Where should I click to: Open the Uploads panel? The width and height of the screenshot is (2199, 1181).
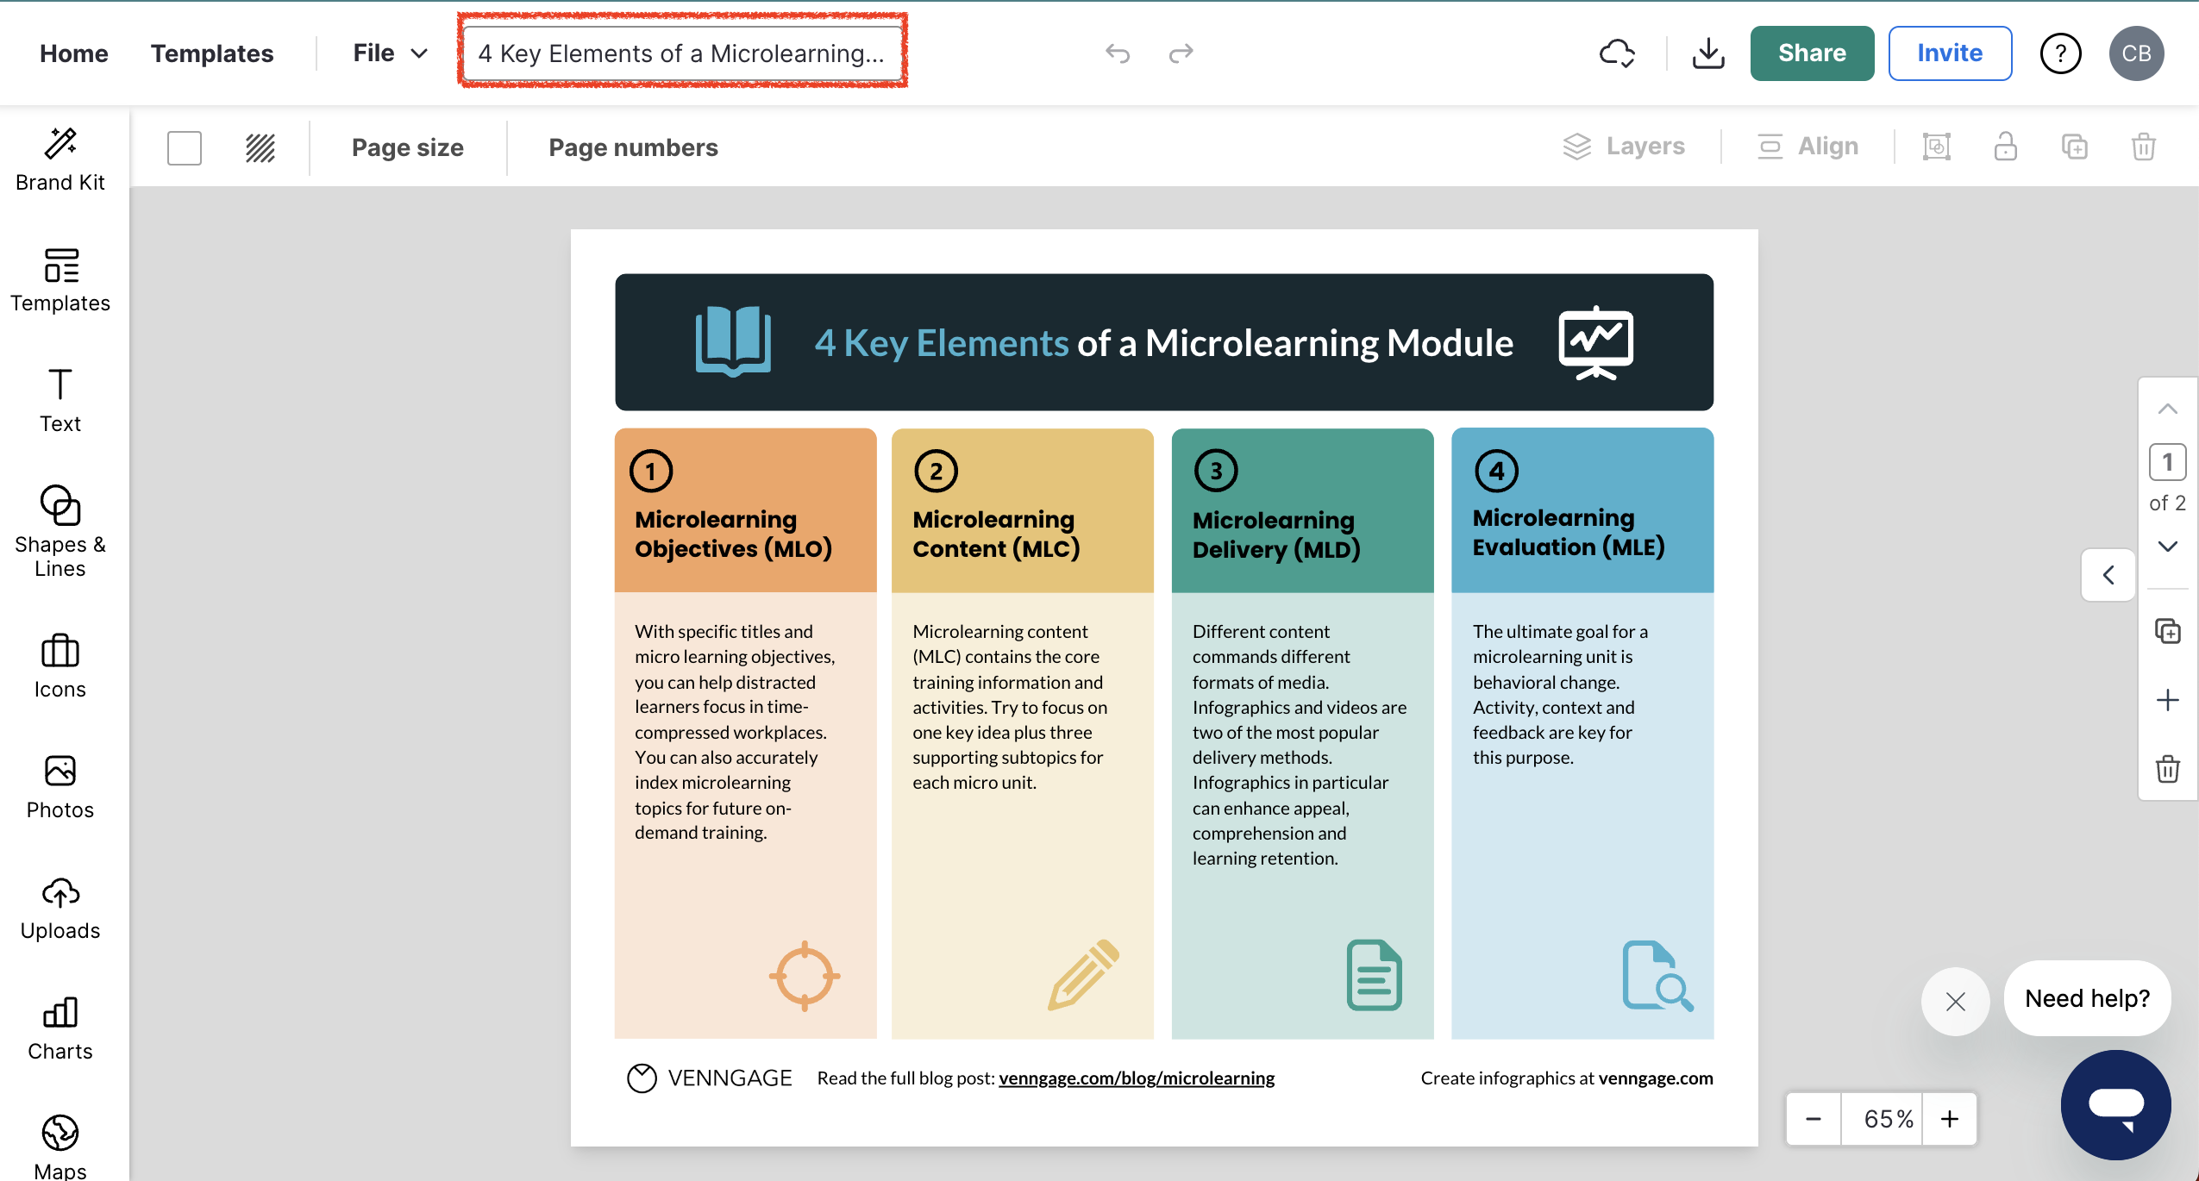(60, 905)
